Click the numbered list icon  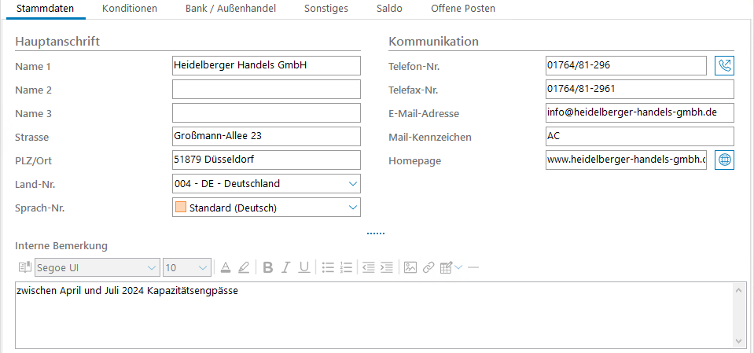coord(346,267)
